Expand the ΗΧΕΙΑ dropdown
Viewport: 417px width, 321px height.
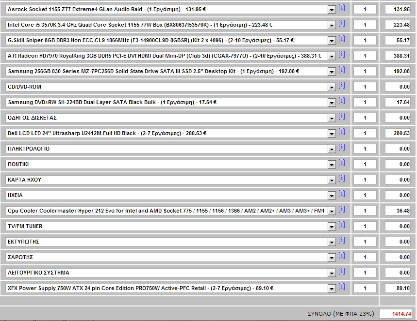coord(332,196)
